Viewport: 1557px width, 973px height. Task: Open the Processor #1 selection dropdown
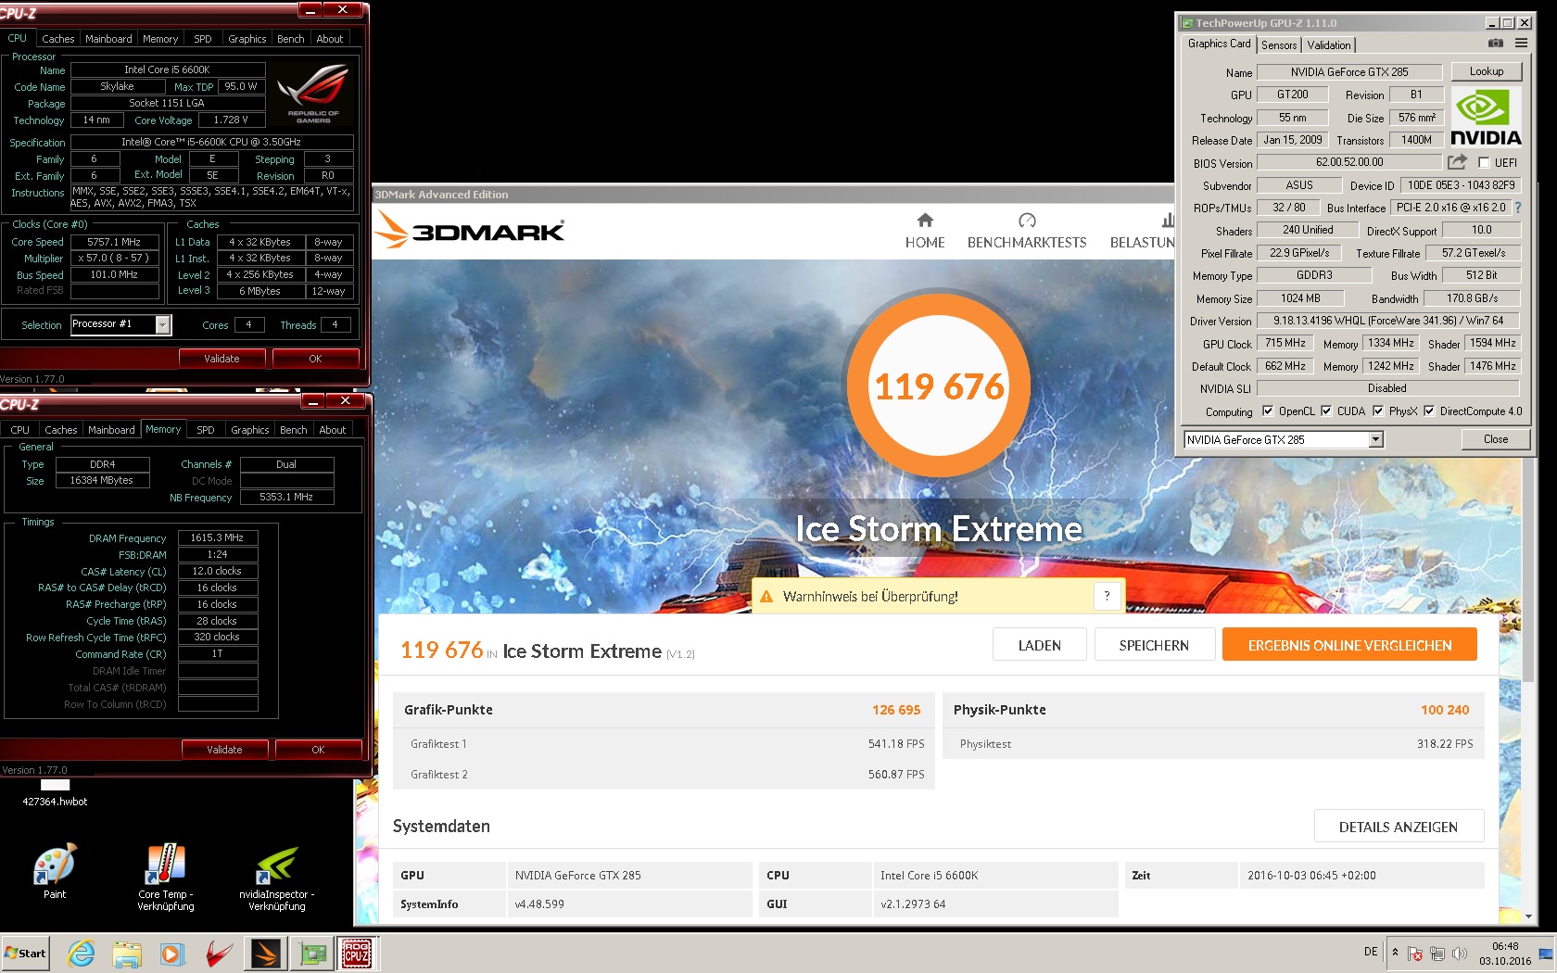coord(163,324)
